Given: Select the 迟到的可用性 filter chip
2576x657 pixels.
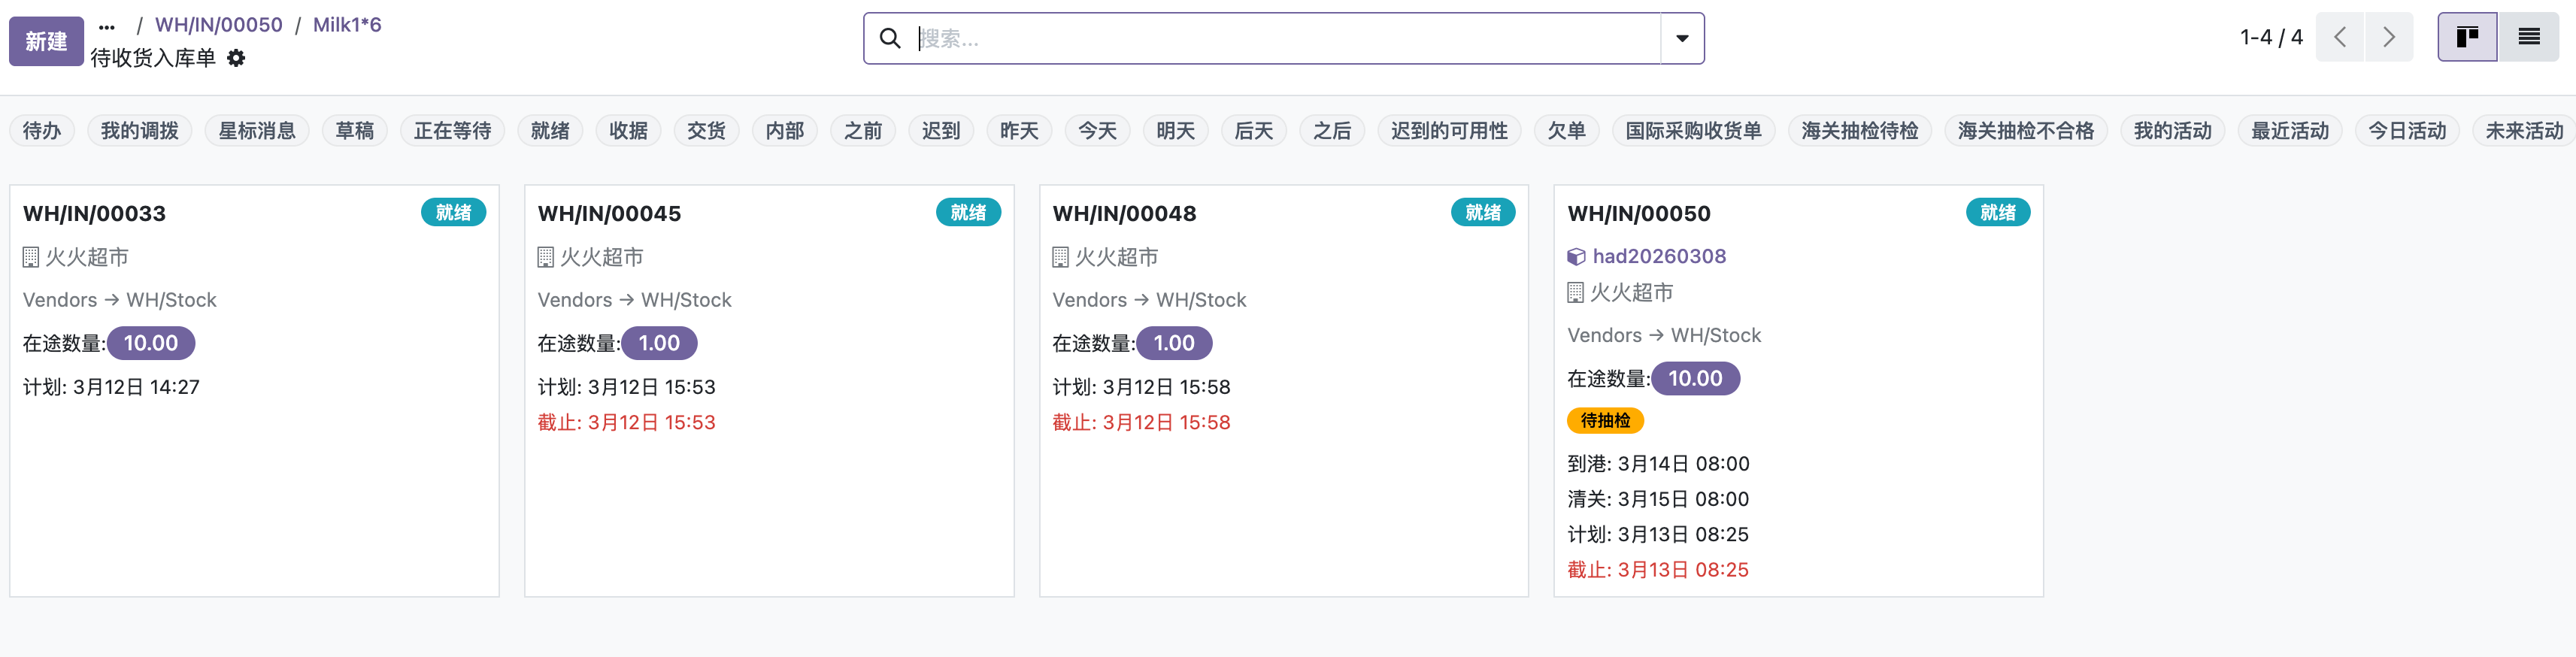Looking at the screenshot, I should pyautogui.click(x=1449, y=131).
